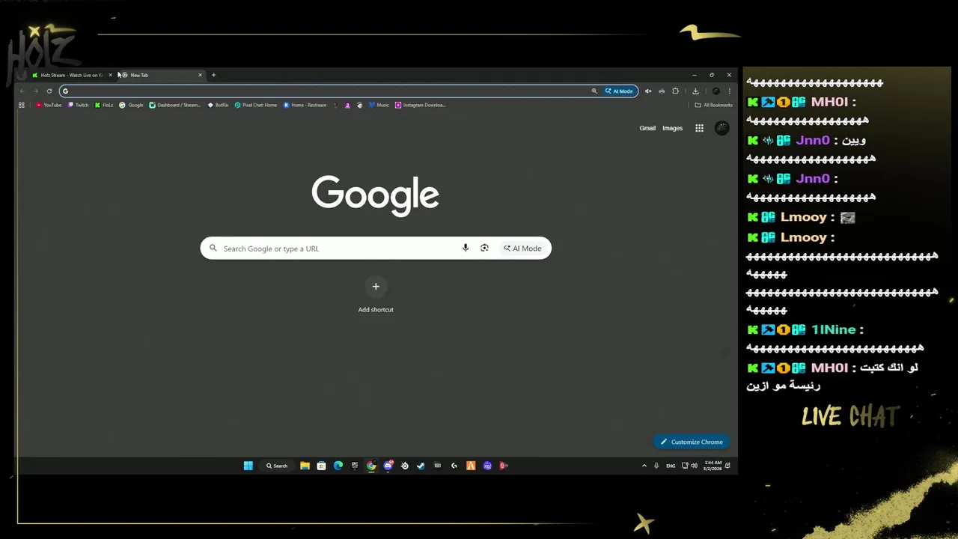Viewport: 958px width, 539px height.
Task: Open the ENG language switcher
Action: coord(671,466)
